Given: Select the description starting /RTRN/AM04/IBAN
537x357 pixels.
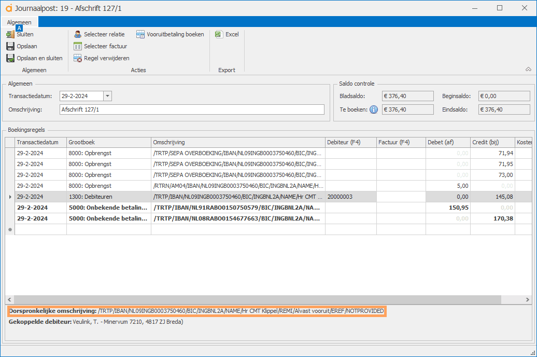Looking at the screenshot, I should tap(238, 186).
